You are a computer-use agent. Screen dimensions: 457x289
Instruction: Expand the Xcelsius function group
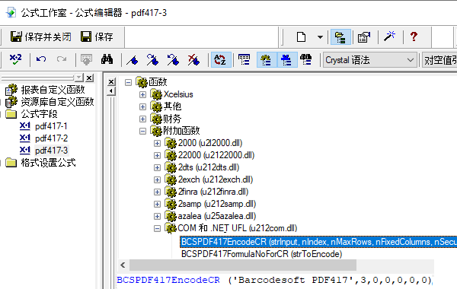click(142, 94)
